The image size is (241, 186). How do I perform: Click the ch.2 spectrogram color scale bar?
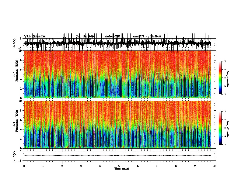coord(220,128)
